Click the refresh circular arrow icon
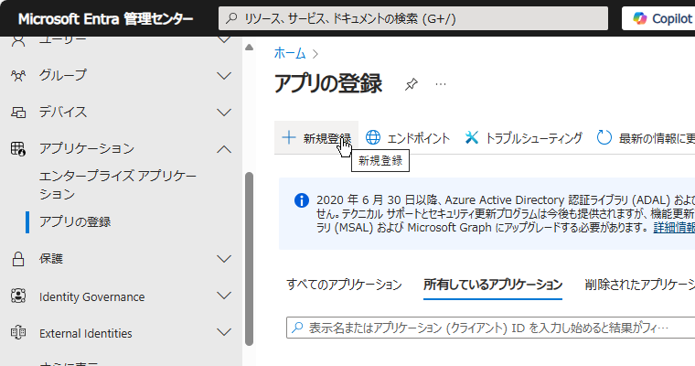 604,137
